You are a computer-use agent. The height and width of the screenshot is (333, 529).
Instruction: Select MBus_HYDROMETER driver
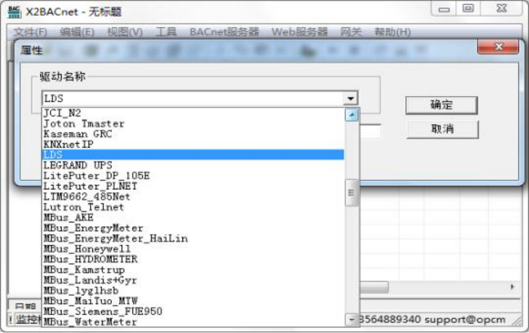(193, 259)
